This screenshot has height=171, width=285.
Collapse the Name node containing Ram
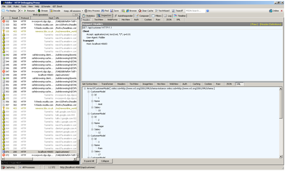(92, 145)
